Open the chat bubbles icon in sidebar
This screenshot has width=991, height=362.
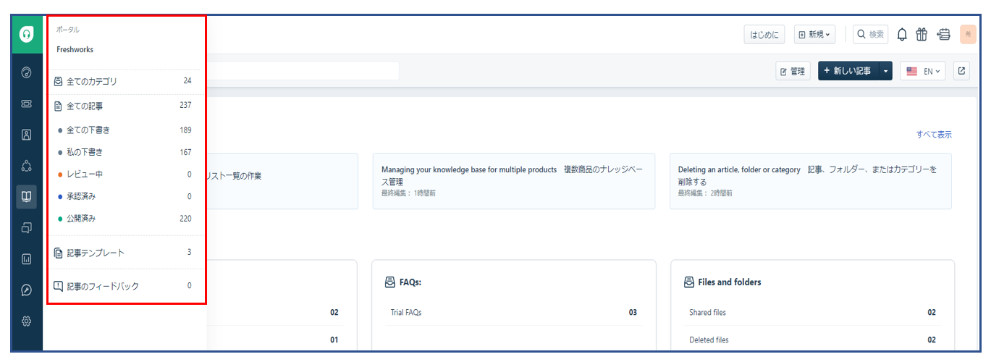point(27,227)
